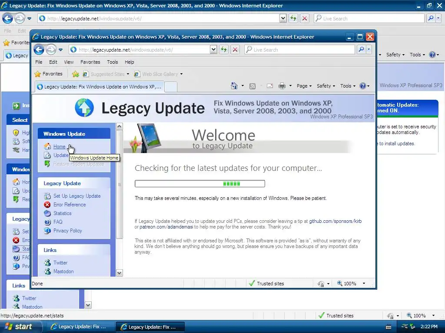Click the FAQ question mark icon in the front sidebar
The height and width of the screenshot is (333, 445).
(47, 222)
